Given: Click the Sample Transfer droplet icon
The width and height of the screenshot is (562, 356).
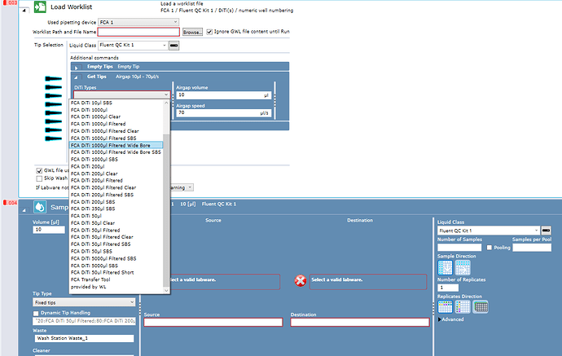Looking at the screenshot, I should coord(40,207).
